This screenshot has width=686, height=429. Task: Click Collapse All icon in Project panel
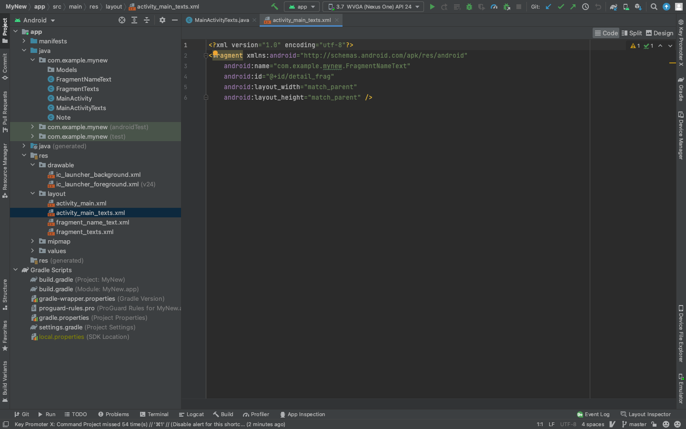[x=147, y=20]
